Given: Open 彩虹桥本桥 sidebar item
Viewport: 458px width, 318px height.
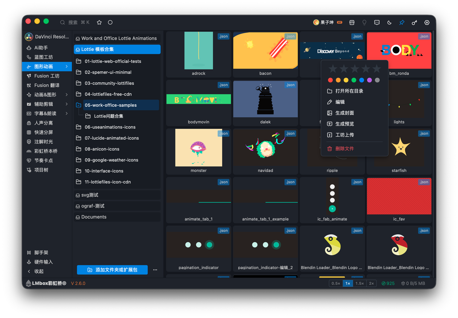Looking at the screenshot, I should [x=47, y=151].
